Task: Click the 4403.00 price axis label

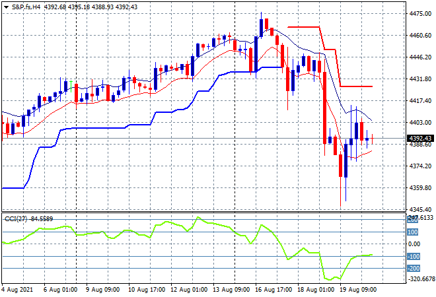Action: (x=420, y=123)
